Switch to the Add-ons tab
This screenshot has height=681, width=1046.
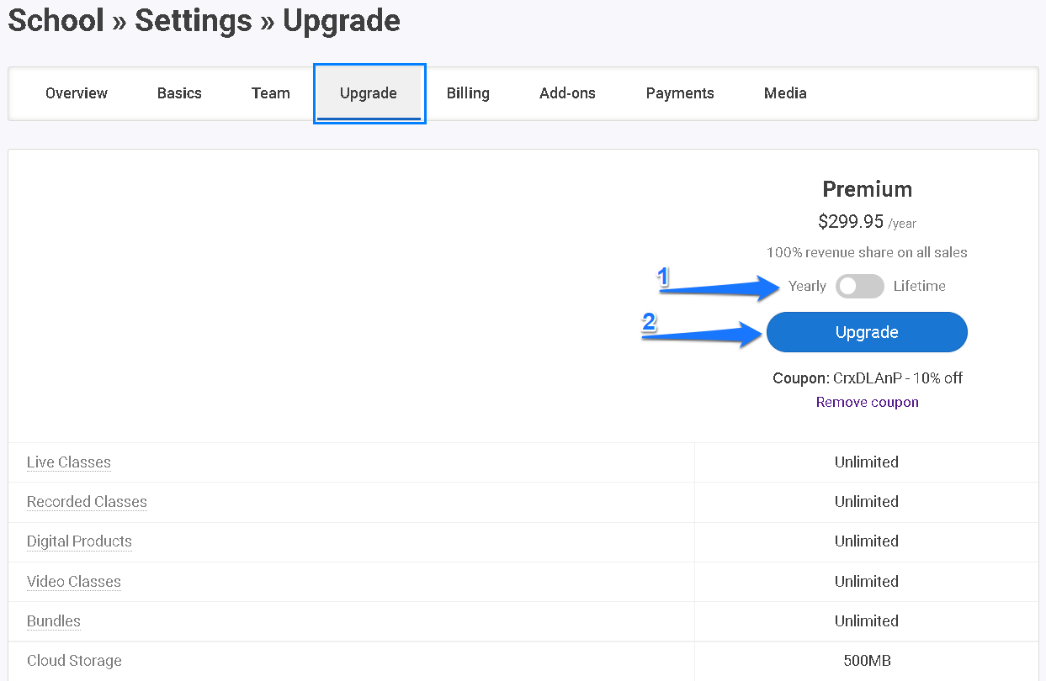pos(567,93)
